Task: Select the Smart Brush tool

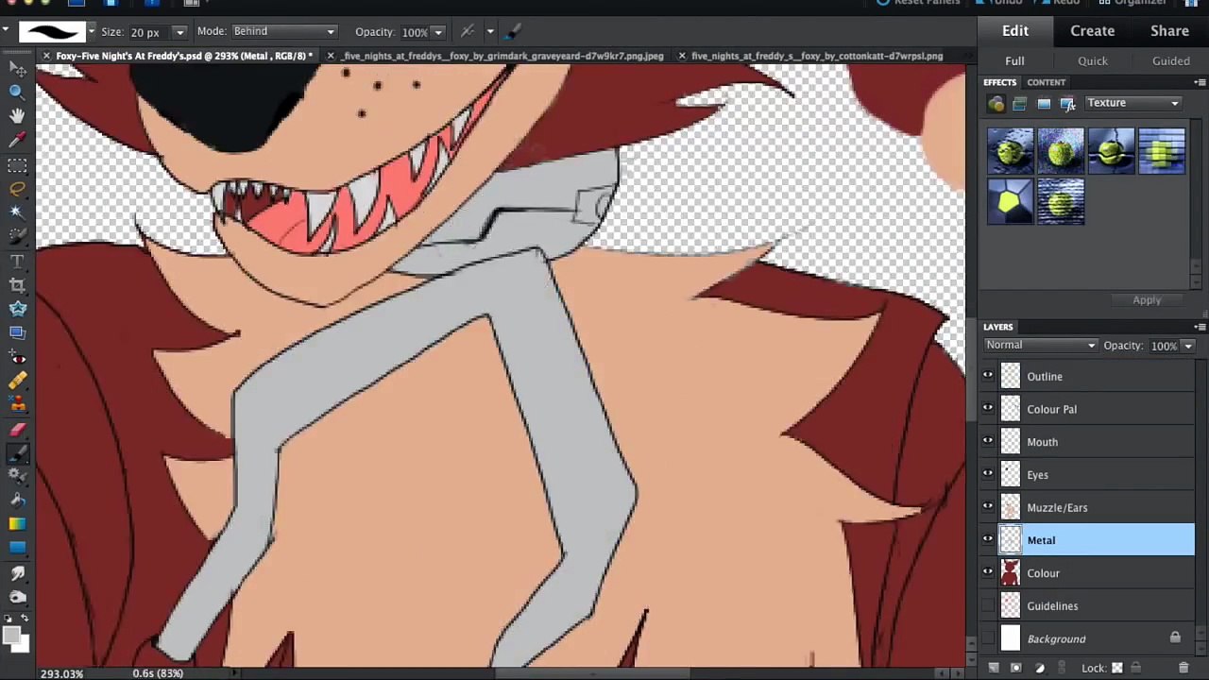Action: (x=17, y=477)
